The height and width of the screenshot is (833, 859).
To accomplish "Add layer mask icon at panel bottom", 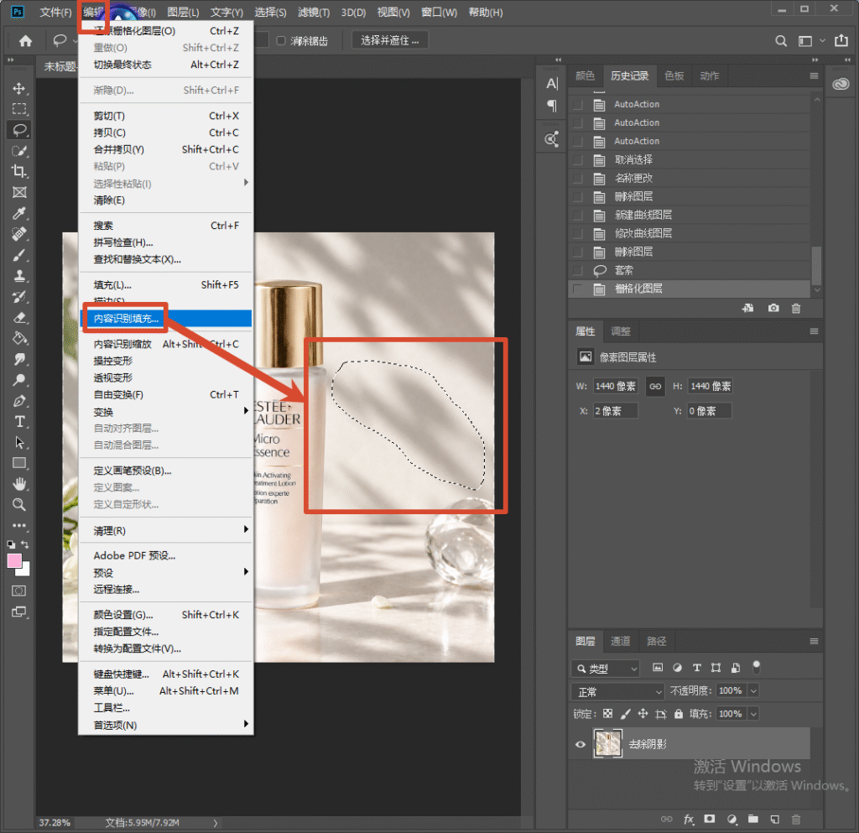I will tap(710, 820).
